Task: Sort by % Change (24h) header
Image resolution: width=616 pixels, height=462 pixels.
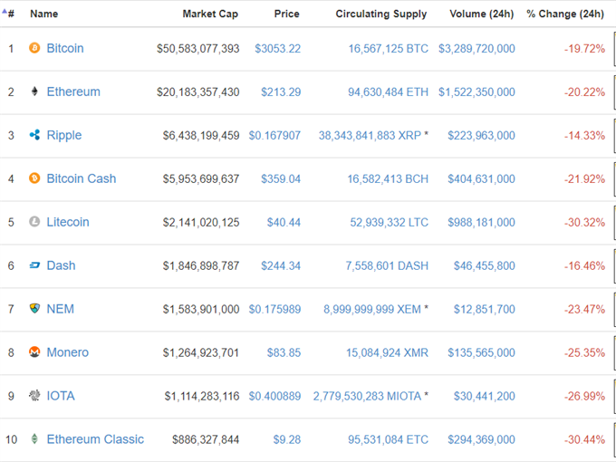Action: click(x=565, y=14)
